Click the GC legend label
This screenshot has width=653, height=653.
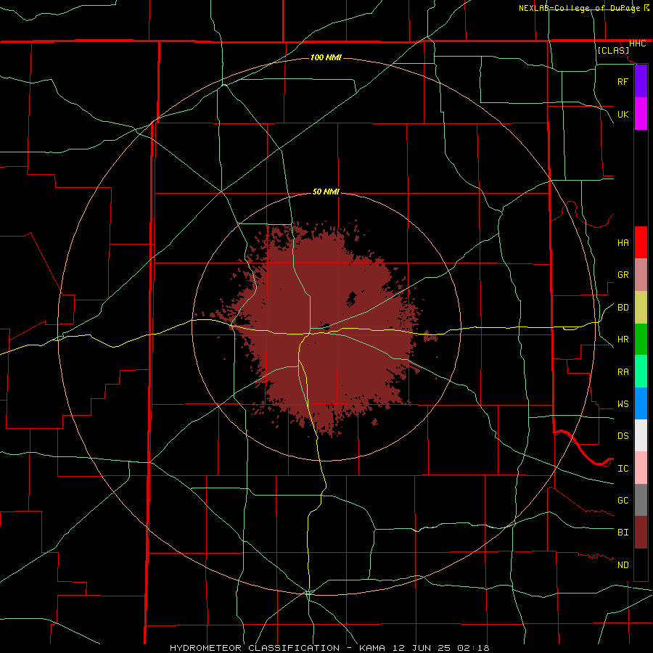623,501
